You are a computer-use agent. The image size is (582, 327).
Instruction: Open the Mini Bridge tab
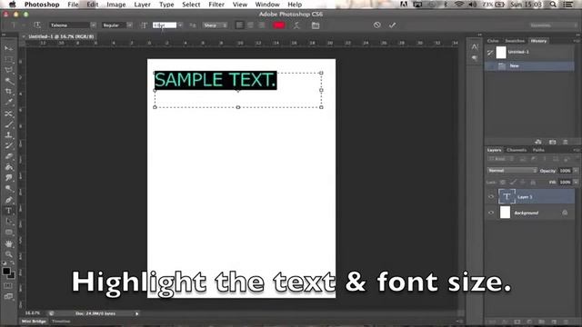pyautogui.click(x=34, y=322)
